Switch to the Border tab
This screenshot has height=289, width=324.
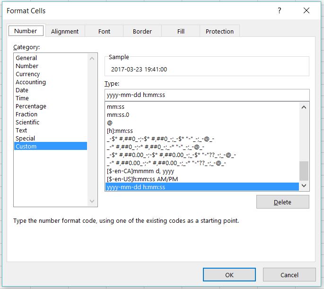point(142,31)
